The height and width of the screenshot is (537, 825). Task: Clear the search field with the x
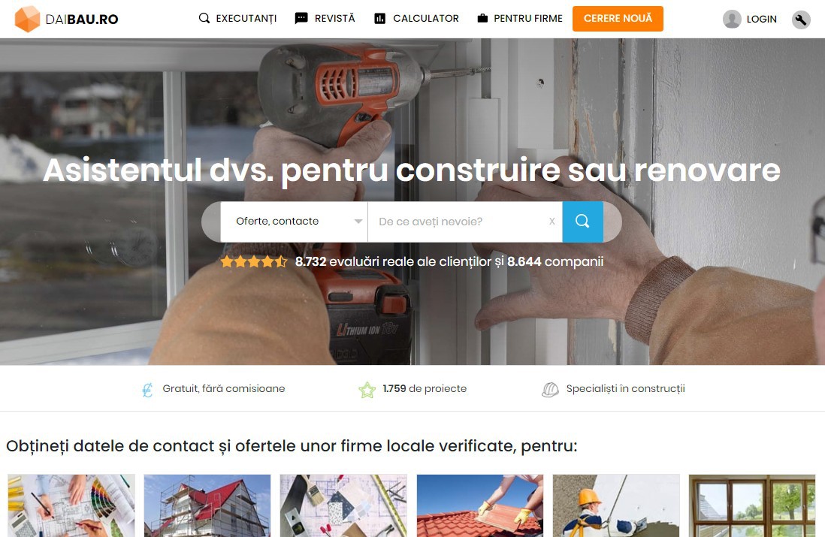point(552,222)
